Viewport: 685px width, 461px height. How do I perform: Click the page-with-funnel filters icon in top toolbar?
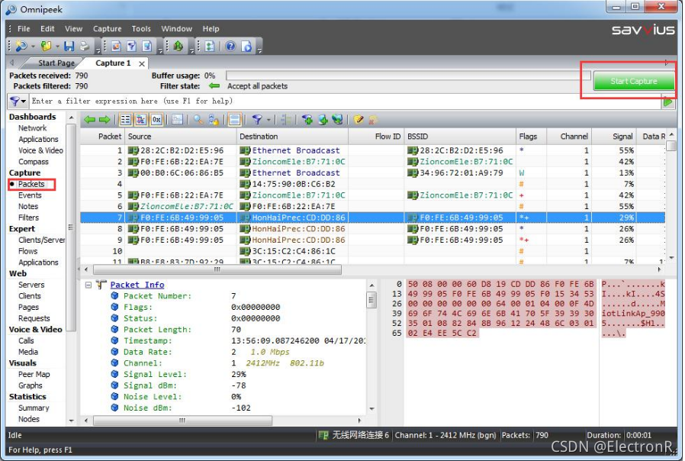[131, 46]
